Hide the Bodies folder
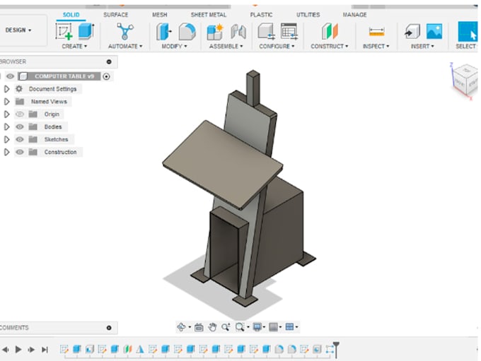The height and width of the screenshot is (361, 481). click(20, 127)
